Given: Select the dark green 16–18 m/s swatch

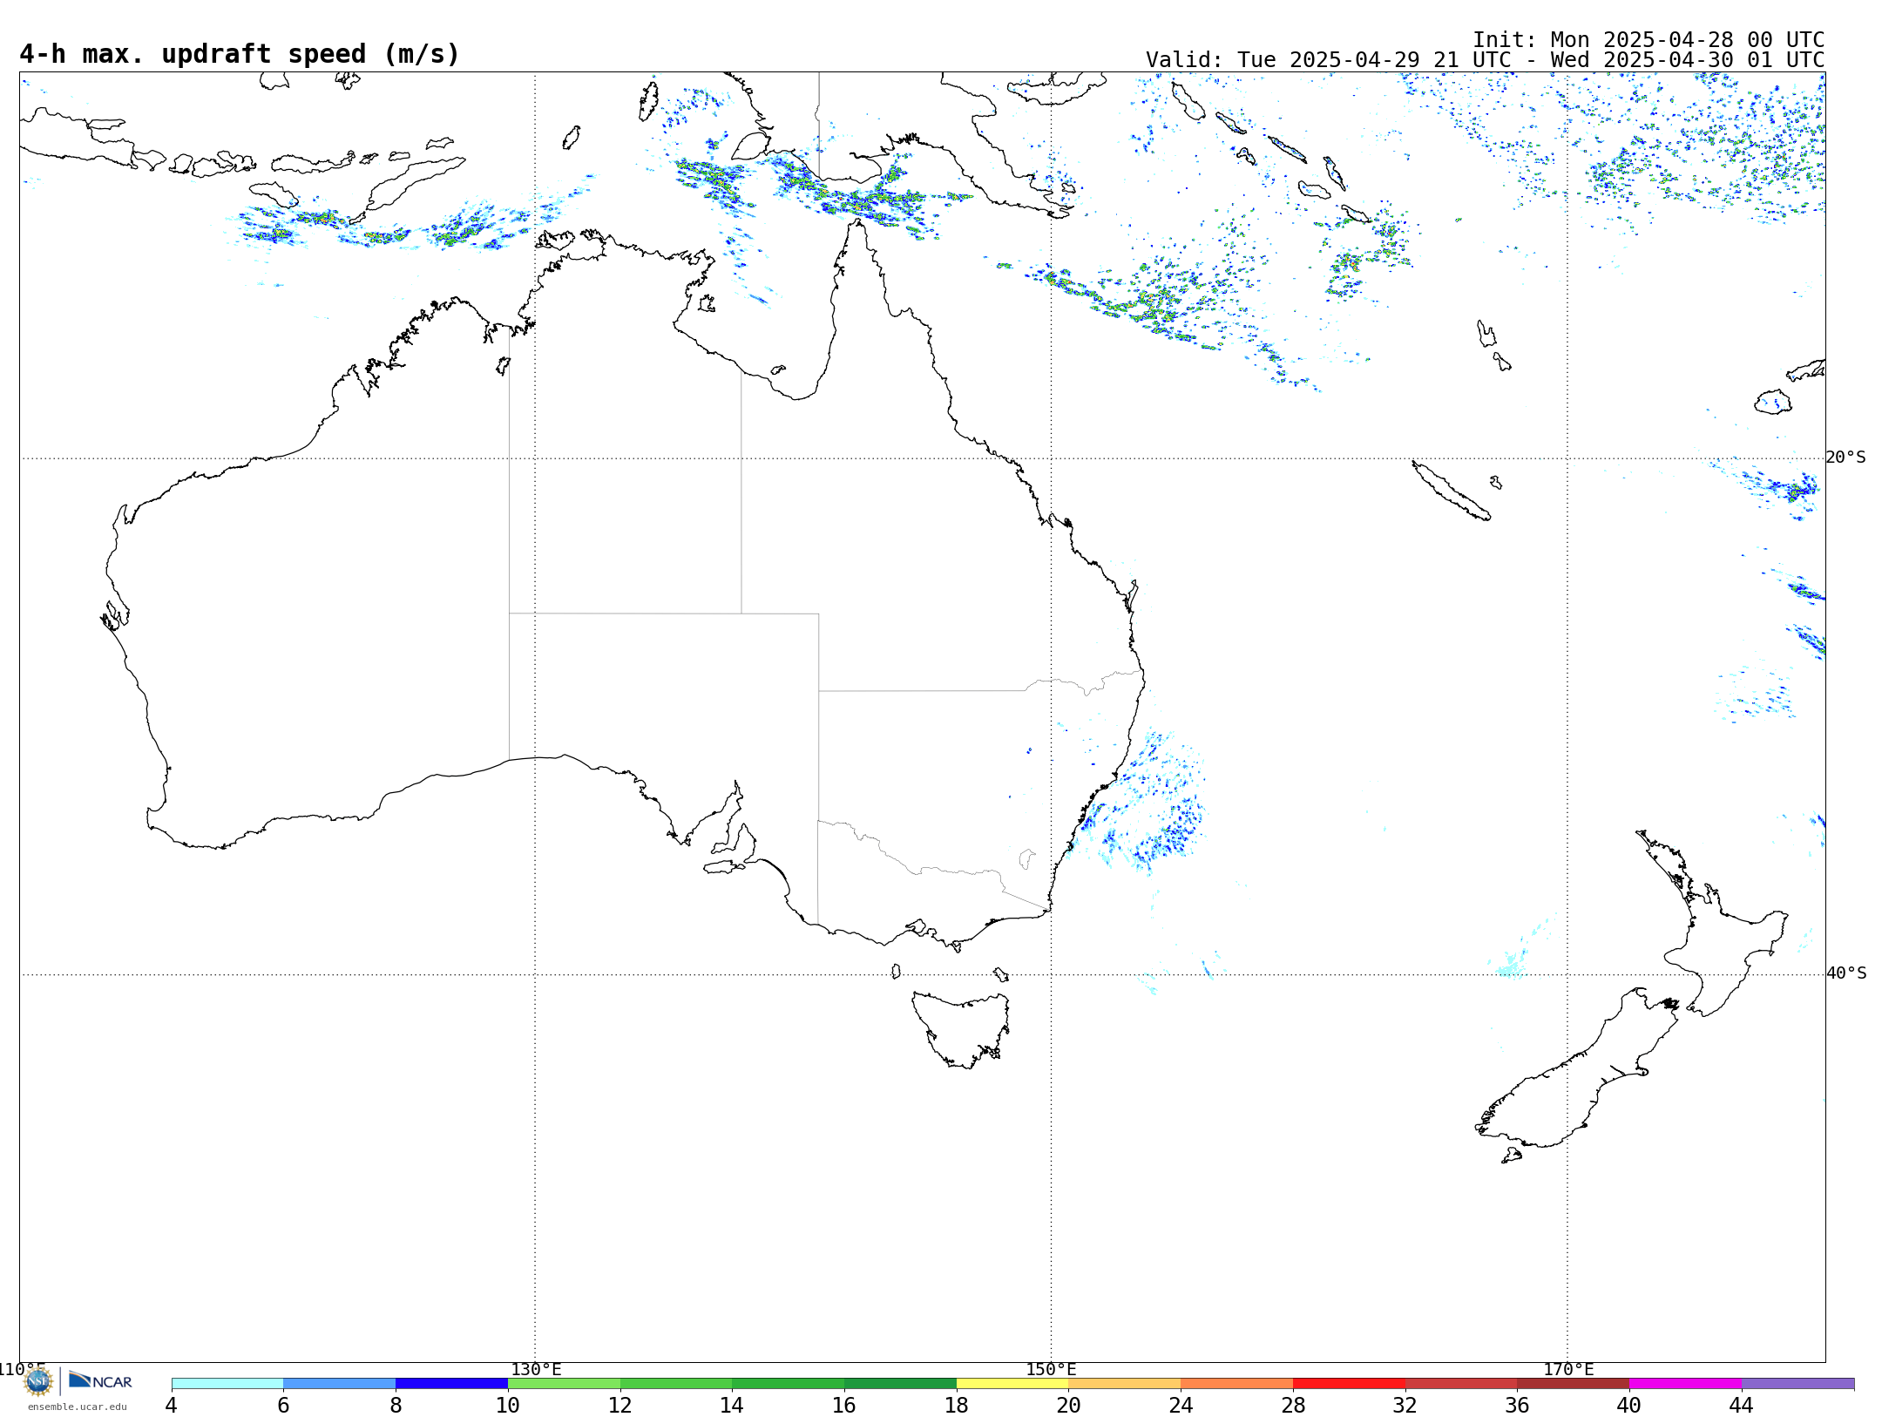Looking at the screenshot, I should click(x=900, y=1384).
